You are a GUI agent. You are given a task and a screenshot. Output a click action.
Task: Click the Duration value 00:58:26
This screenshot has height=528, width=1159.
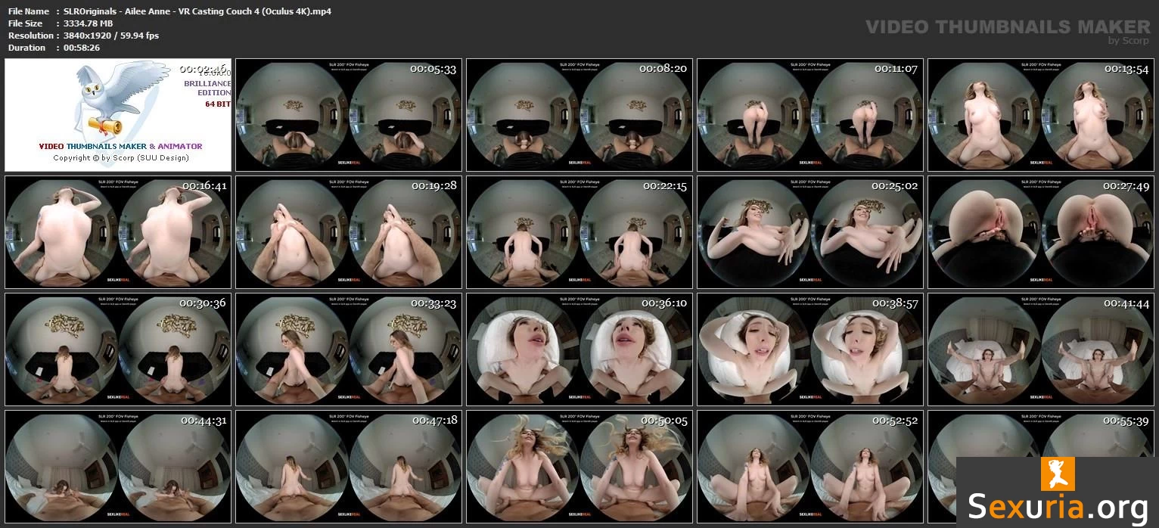tap(82, 48)
